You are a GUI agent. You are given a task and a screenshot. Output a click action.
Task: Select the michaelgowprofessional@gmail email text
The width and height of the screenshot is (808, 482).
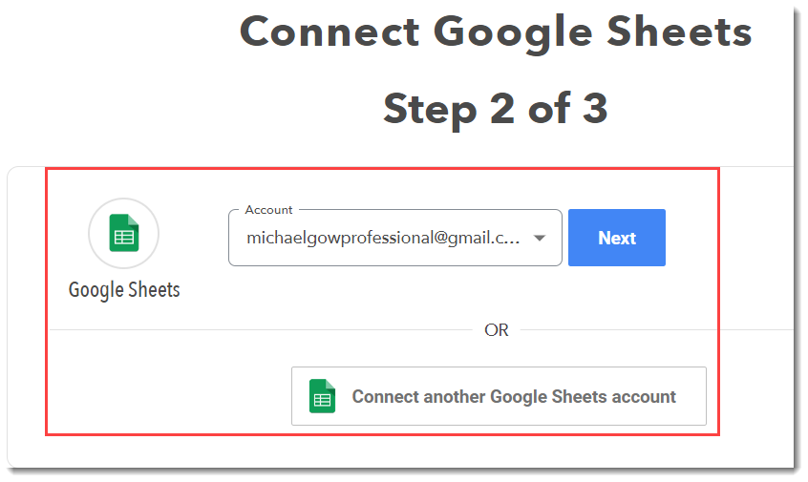tap(382, 238)
